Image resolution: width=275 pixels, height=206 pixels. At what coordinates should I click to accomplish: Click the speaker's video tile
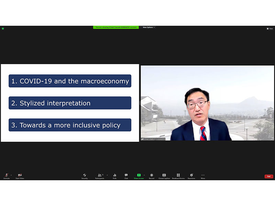pos(207,103)
